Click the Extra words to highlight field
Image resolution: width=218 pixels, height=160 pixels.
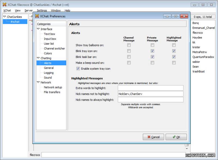tap(150, 88)
